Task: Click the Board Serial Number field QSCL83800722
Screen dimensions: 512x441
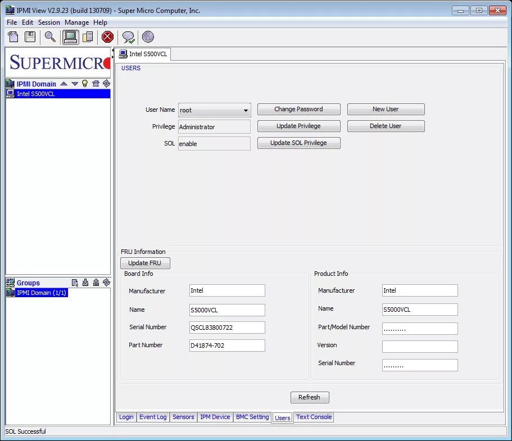Action: pos(227,328)
